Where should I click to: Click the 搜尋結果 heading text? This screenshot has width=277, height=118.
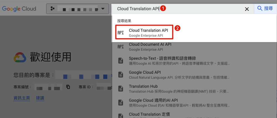[124, 21]
